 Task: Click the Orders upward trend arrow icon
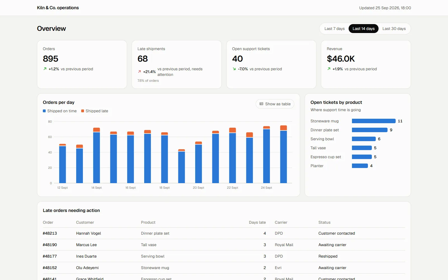[45, 69]
